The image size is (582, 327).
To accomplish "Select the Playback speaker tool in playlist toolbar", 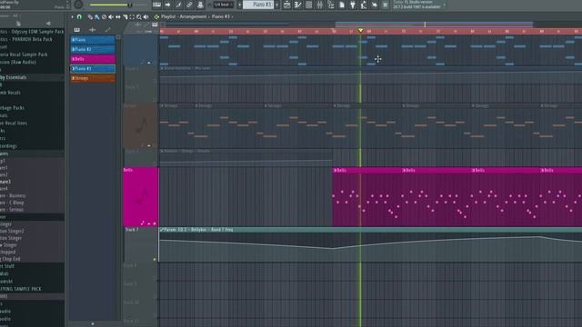I will tap(145, 16).
